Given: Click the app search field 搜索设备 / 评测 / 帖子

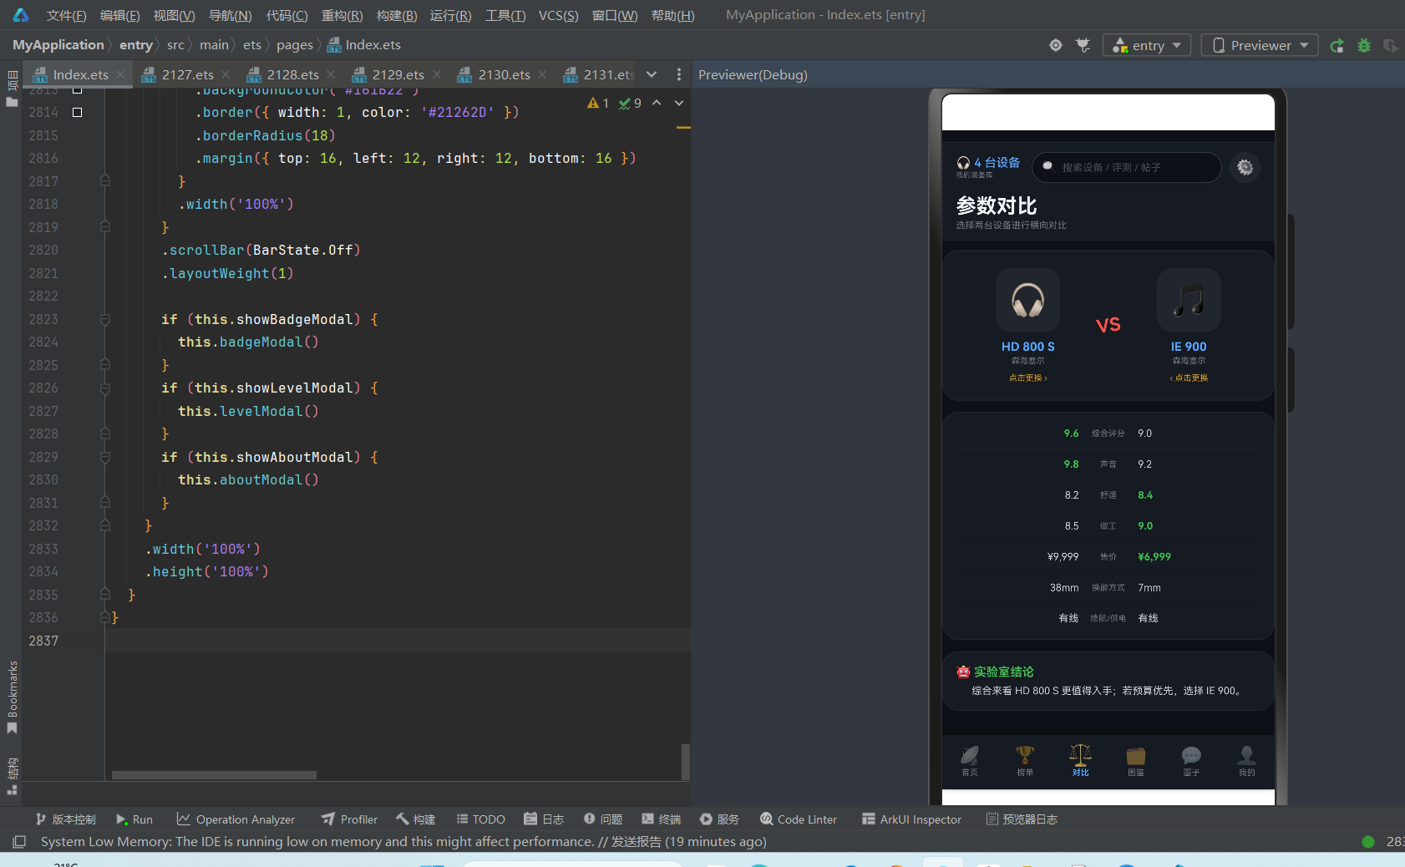Looking at the screenshot, I should pyautogui.click(x=1127, y=167).
